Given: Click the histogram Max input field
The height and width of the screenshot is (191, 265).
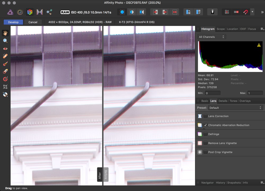Looking at the screenshot, I should click(255, 93).
